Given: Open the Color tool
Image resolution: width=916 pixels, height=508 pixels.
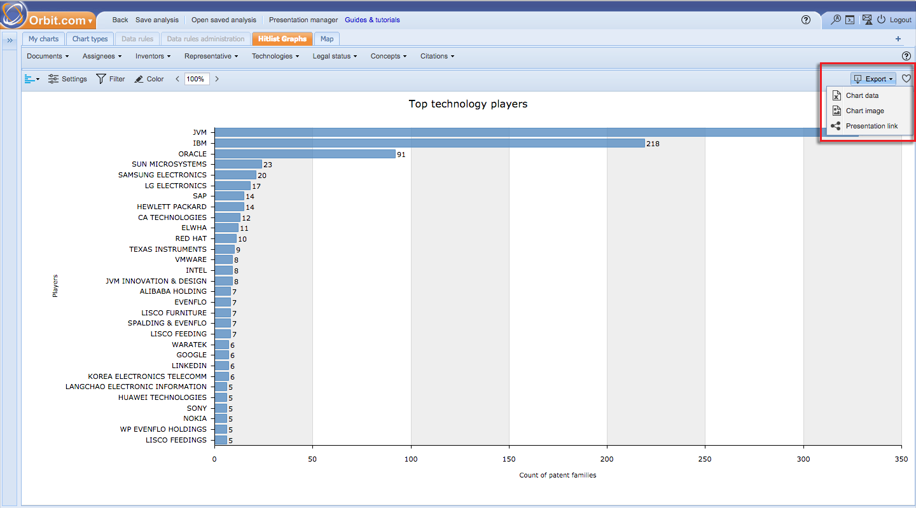Looking at the screenshot, I should point(149,79).
